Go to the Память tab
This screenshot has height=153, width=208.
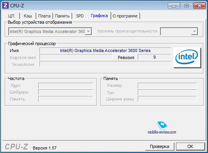point(62,16)
